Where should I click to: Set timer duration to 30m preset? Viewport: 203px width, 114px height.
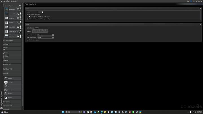point(44,30)
